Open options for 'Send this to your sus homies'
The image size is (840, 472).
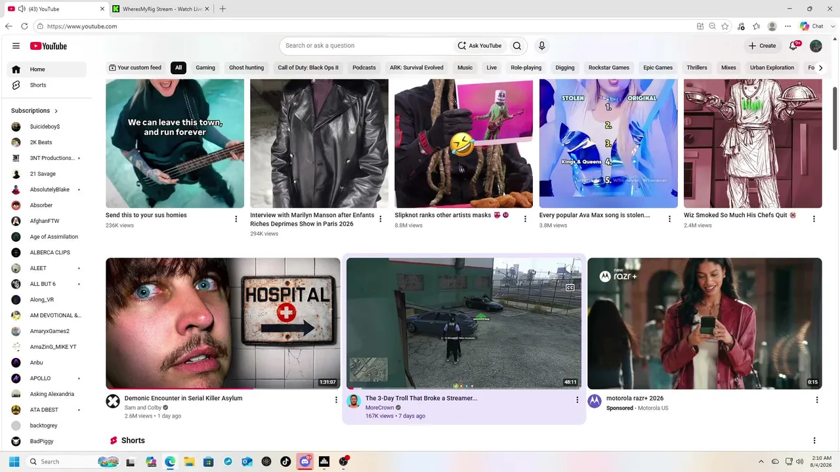tap(236, 219)
